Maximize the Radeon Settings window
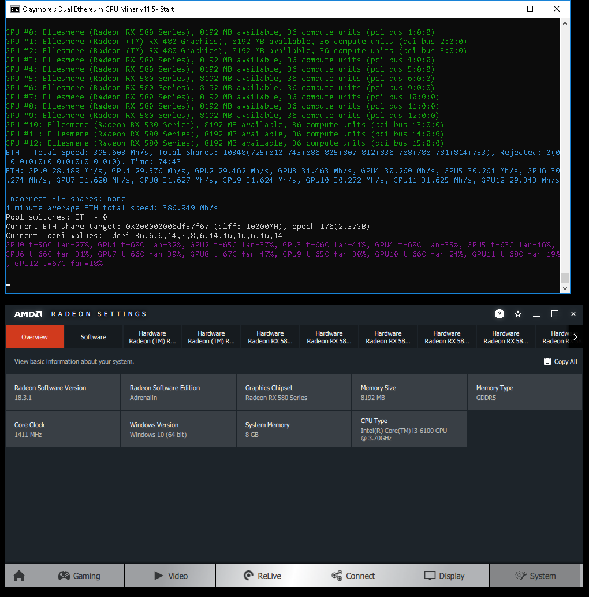The height and width of the screenshot is (597, 589). 555,314
